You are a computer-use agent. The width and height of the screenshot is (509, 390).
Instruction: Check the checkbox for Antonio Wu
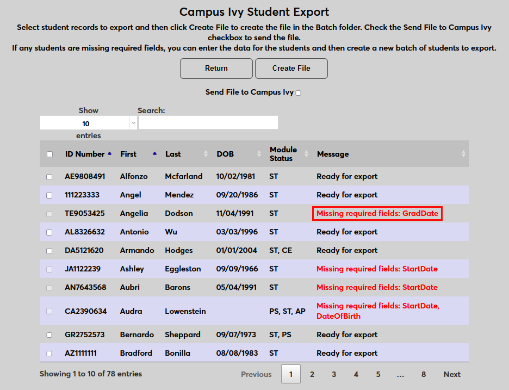49,232
